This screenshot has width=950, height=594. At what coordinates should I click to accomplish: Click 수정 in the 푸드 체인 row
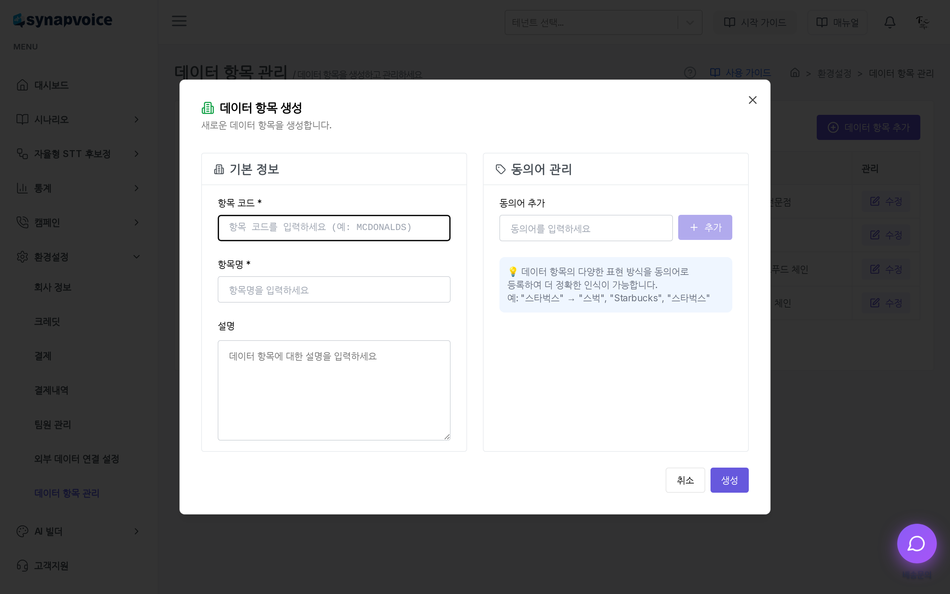click(x=886, y=269)
